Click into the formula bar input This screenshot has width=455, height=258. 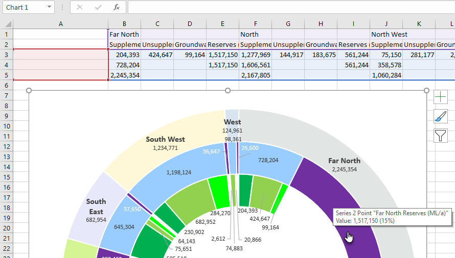tap(291, 7)
